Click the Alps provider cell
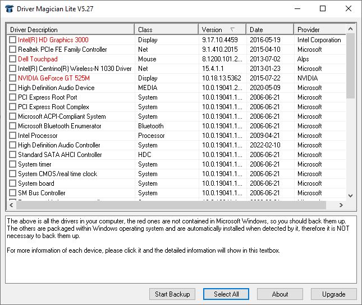362x305 pixels. pyautogui.click(x=303, y=59)
